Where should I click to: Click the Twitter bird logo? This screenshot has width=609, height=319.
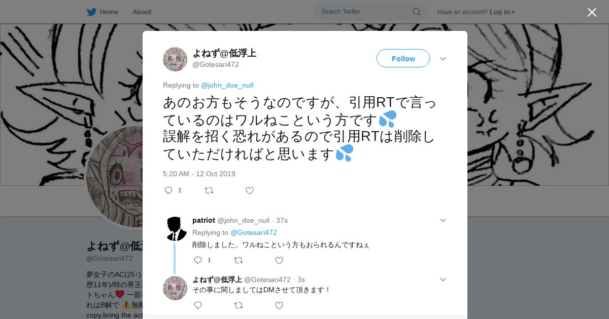pyautogui.click(x=91, y=12)
